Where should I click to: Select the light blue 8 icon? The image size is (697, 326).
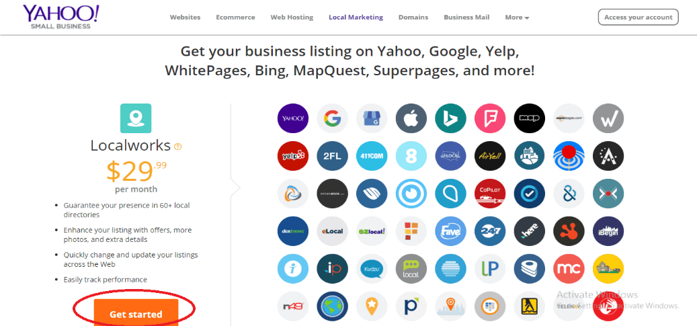[x=411, y=156]
